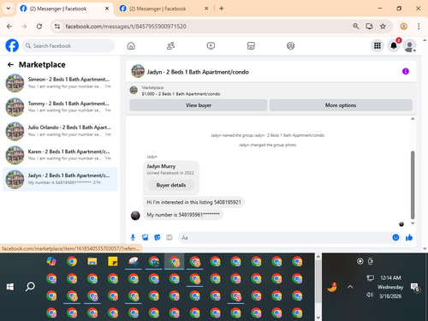Open the Windows Start menu
Screen dimensions: 428x321
point(10,287)
